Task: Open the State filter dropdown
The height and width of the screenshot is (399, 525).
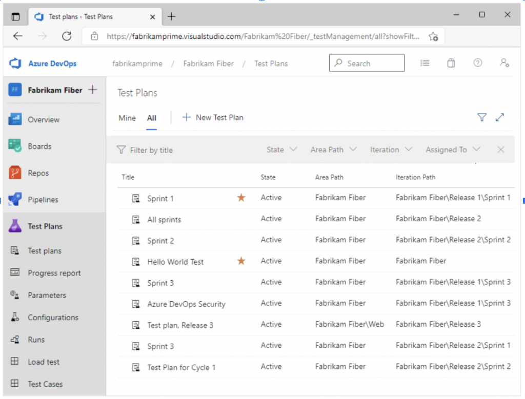Action: [x=281, y=150]
